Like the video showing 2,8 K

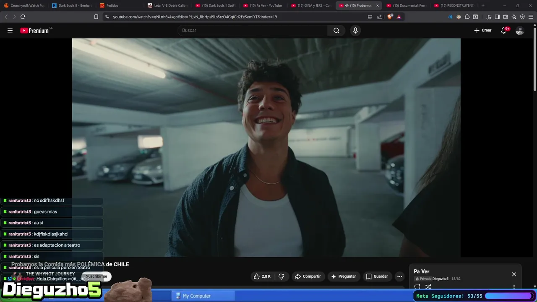(262, 276)
